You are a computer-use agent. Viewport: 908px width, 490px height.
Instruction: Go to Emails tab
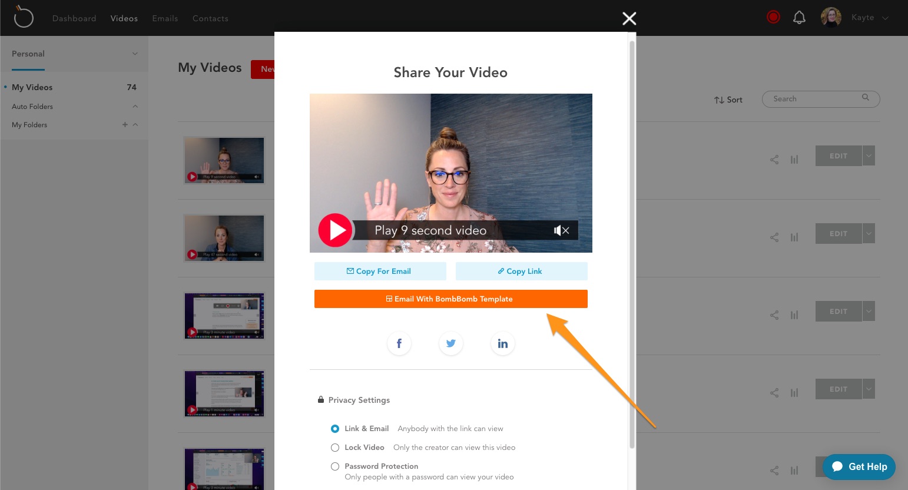click(x=165, y=18)
